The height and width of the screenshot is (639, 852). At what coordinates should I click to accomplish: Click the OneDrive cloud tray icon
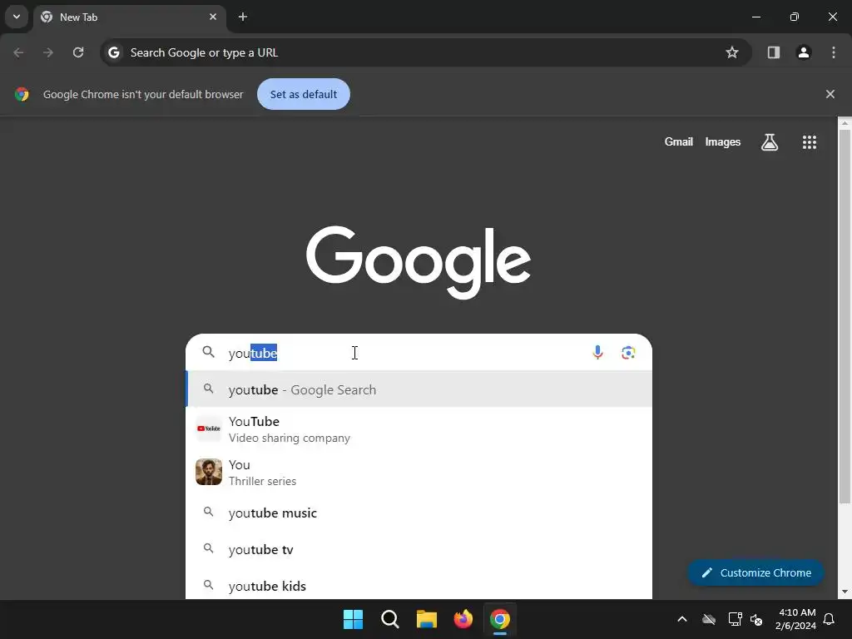point(709,619)
